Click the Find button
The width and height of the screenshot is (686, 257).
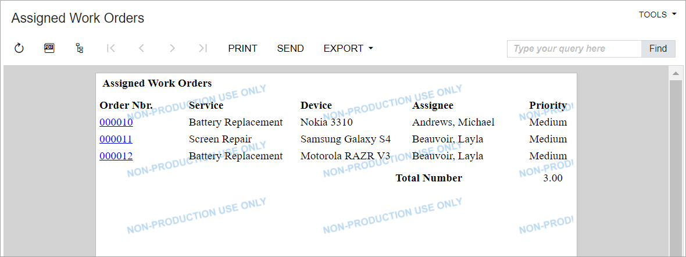[x=658, y=49]
